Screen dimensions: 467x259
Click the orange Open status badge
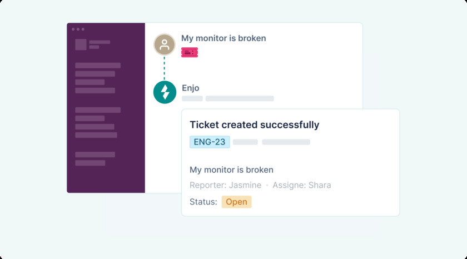point(236,202)
